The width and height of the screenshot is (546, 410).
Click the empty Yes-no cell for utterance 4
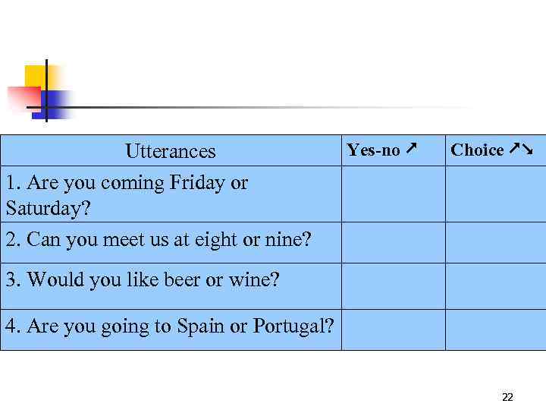393,330
